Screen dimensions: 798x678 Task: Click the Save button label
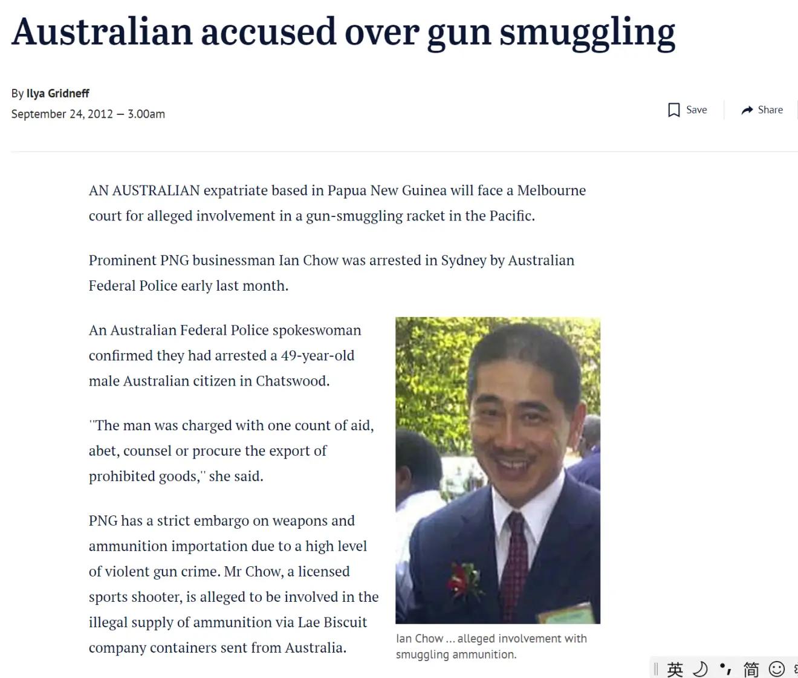[x=696, y=110]
